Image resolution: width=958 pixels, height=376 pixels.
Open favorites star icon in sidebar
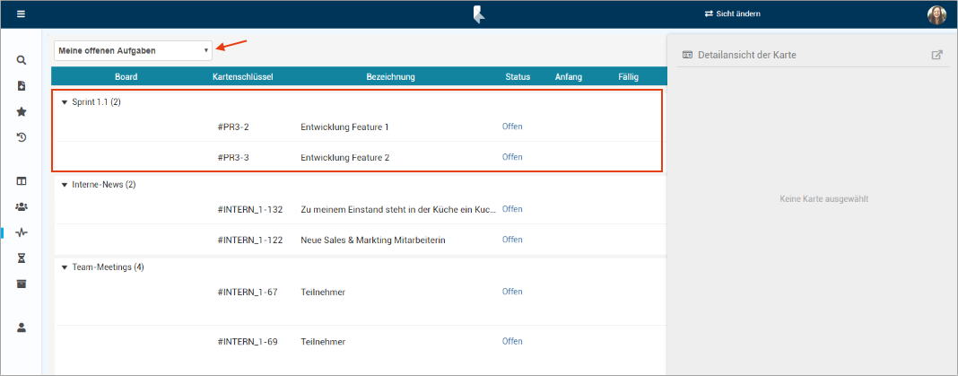pos(22,112)
